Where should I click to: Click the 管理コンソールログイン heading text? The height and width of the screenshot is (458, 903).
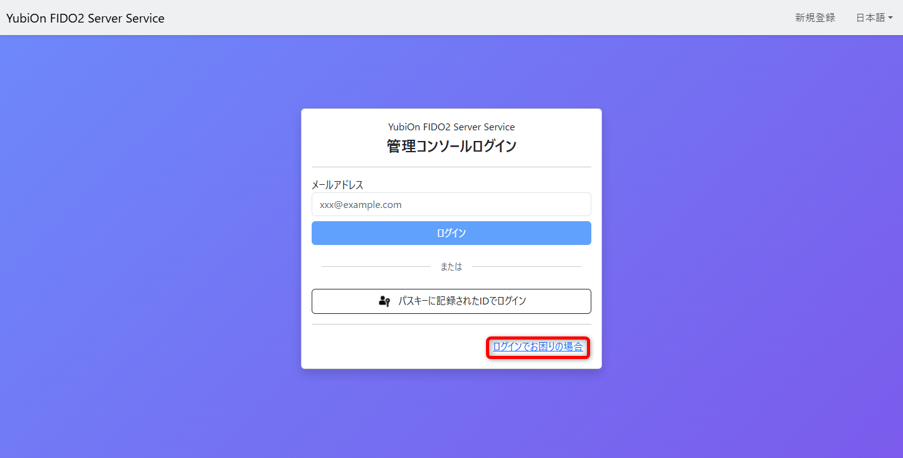pos(451,147)
